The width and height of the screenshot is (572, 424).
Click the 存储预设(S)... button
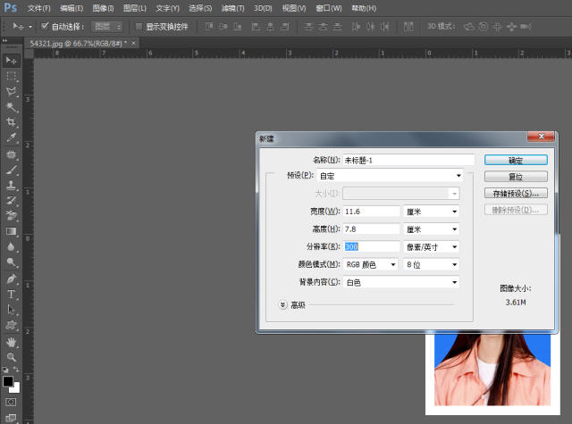pyautogui.click(x=515, y=193)
